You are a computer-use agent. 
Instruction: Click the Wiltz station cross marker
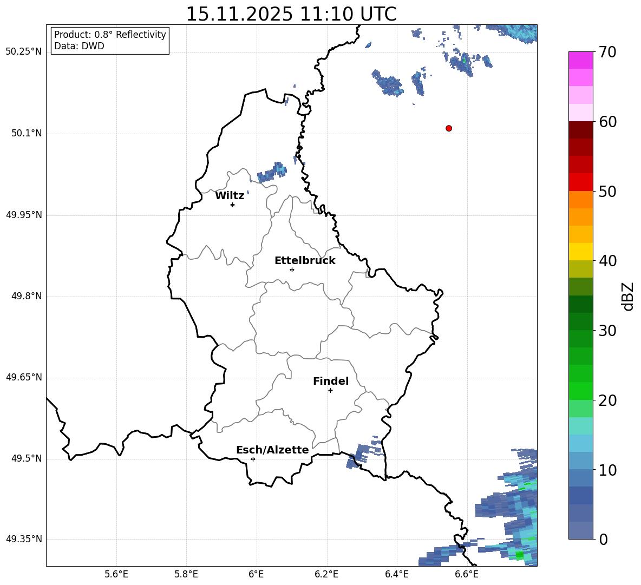coord(233,205)
